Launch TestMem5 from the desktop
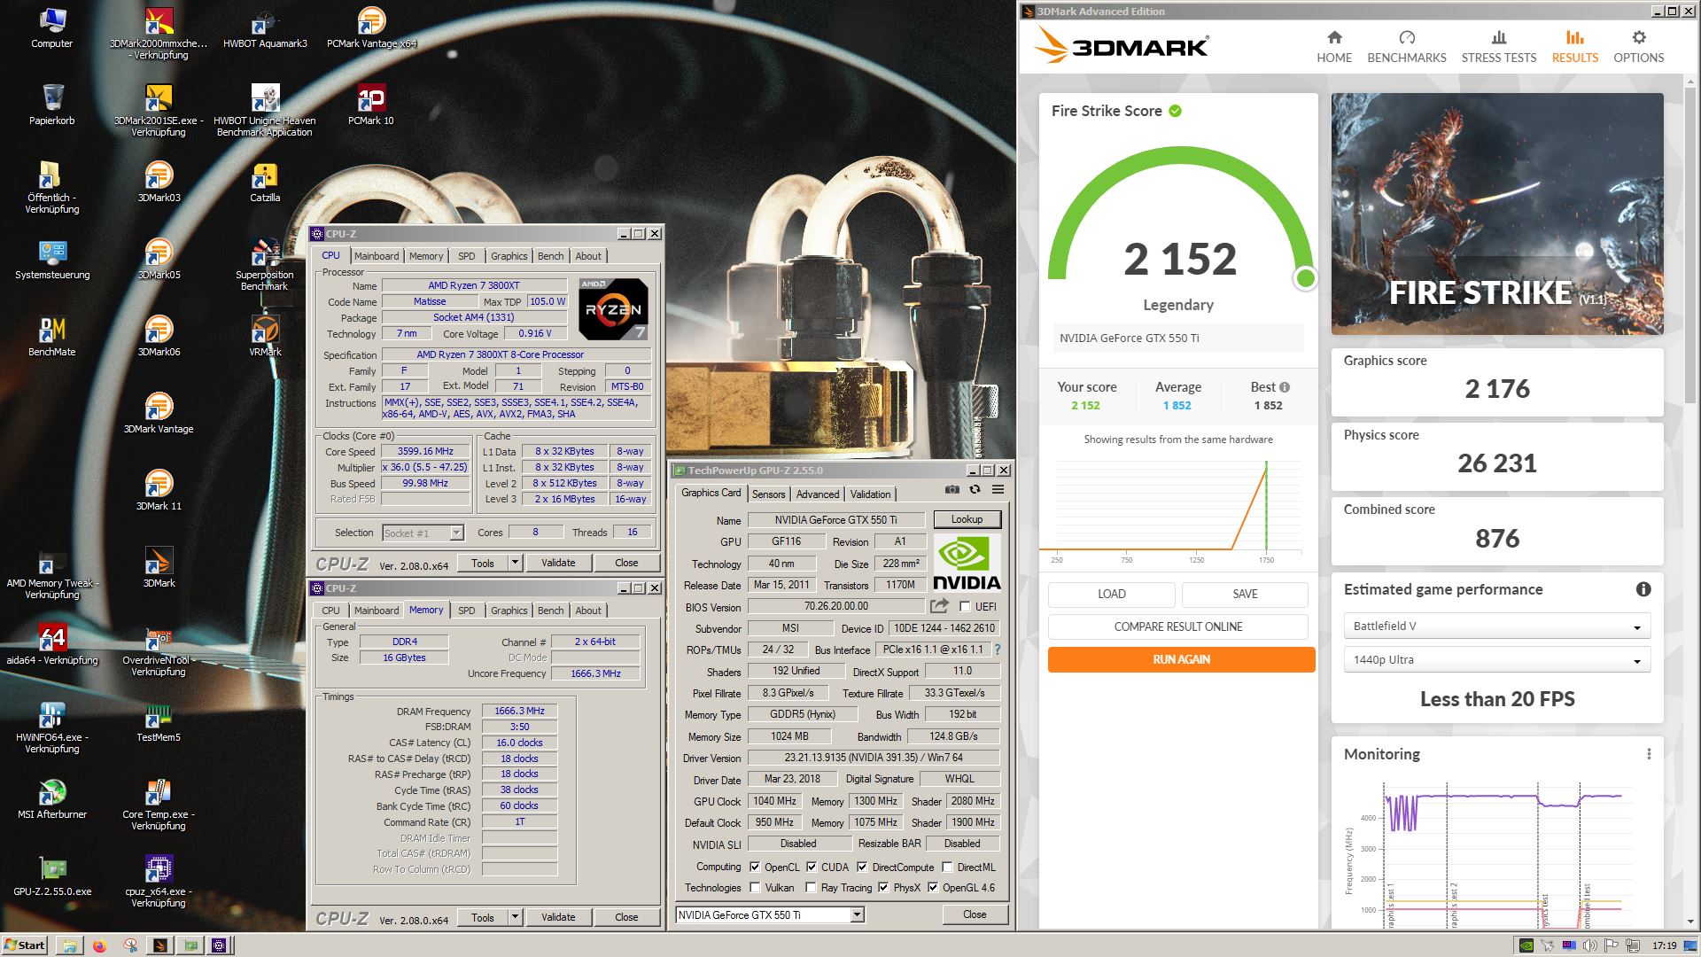1701x957 pixels. point(159,721)
